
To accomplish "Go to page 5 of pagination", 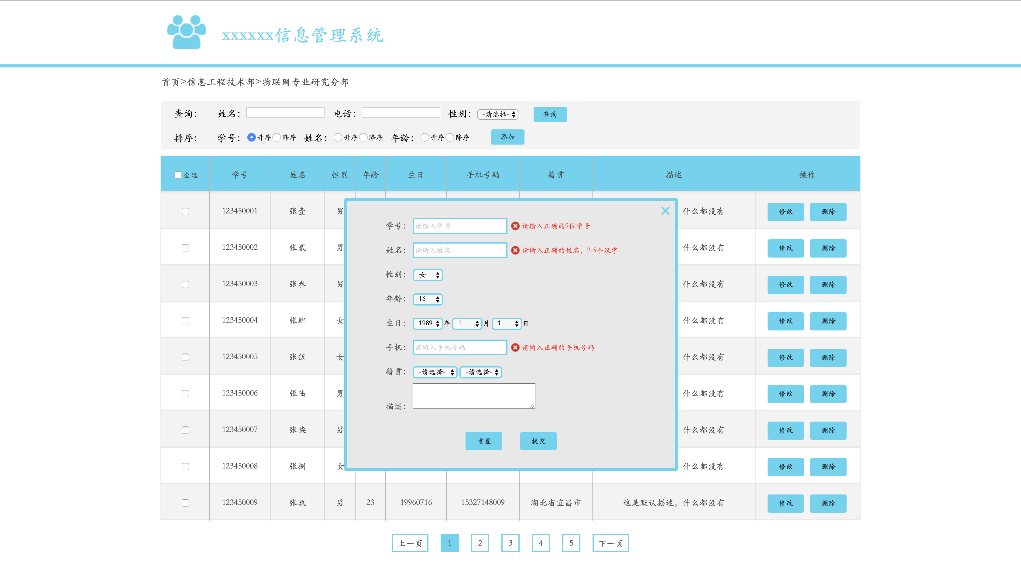I will point(571,543).
